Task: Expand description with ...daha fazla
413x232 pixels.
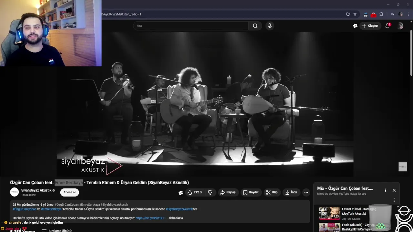Action: pos(175,218)
